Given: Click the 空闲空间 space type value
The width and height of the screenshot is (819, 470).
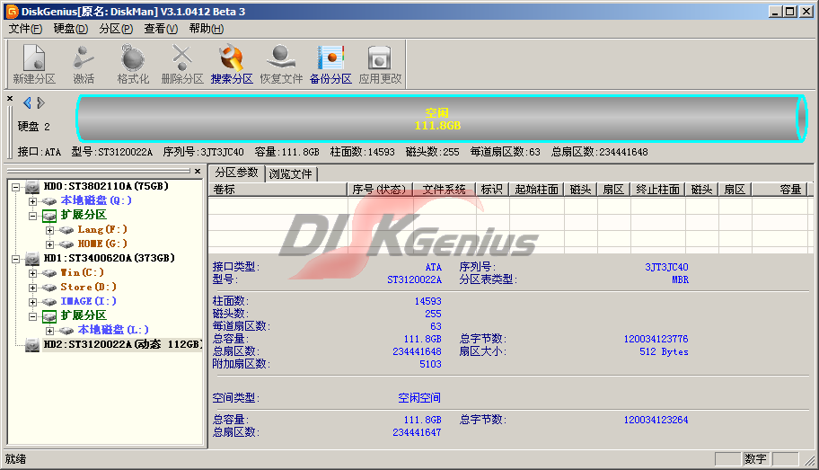Looking at the screenshot, I should 419,398.
